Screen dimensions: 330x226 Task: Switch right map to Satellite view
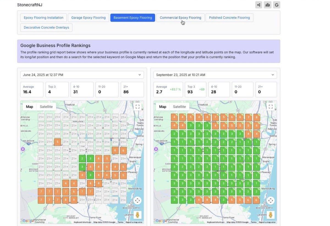coord(179,107)
